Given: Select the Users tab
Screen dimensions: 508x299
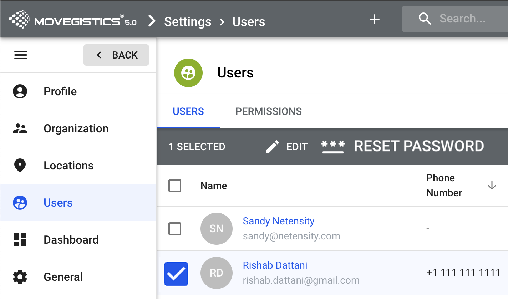Looking at the screenshot, I should pos(188,111).
